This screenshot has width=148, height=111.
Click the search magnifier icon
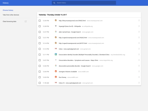[54, 3]
